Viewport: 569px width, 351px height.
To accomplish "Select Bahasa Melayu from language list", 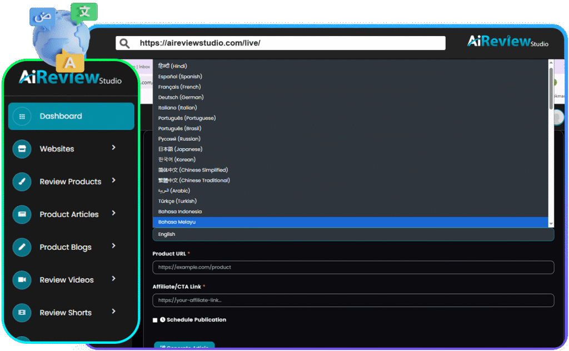I will click(350, 222).
